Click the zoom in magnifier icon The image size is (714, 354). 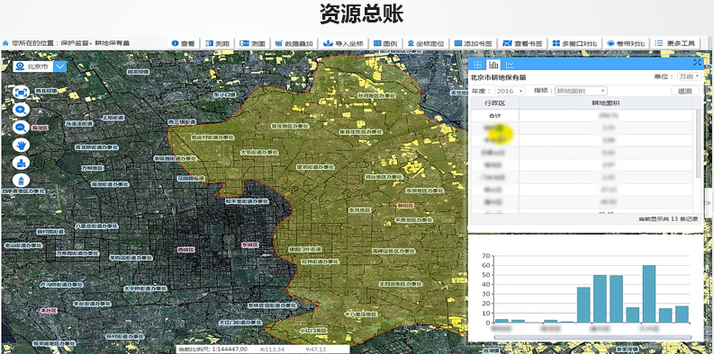click(x=21, y=110)
